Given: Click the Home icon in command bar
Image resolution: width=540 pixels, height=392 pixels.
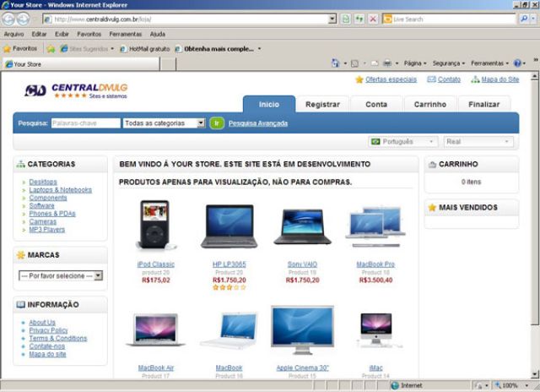Looking at the screenshot, I should coord(335,63).
